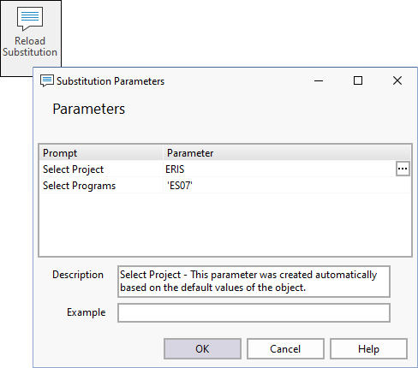Screen dimensions: 418x368
Task: Open Help for substitution parameters
Action: (368, 348)
